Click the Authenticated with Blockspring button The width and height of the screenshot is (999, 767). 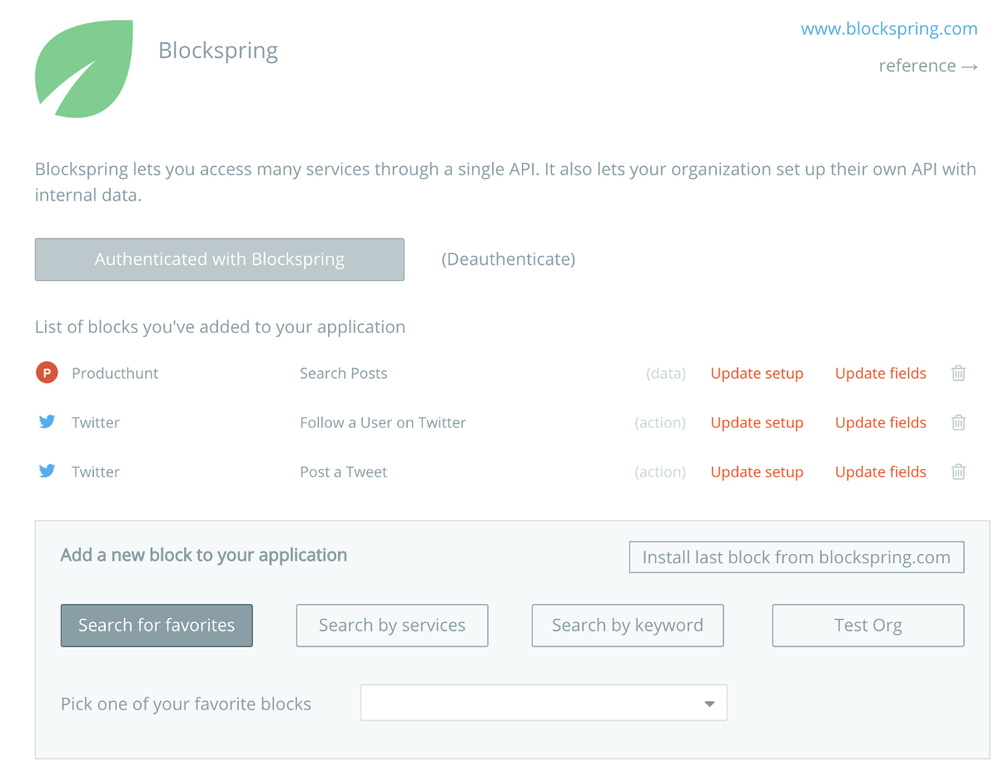pos(219,259)
